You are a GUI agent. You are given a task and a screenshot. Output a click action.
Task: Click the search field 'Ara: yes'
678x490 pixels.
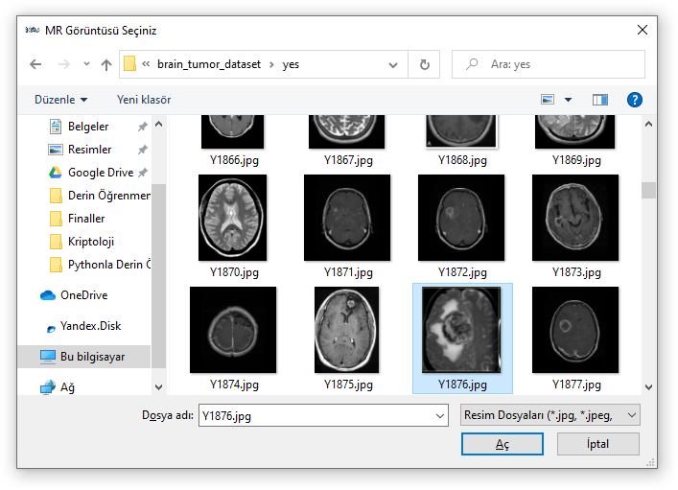coord(549,64)
